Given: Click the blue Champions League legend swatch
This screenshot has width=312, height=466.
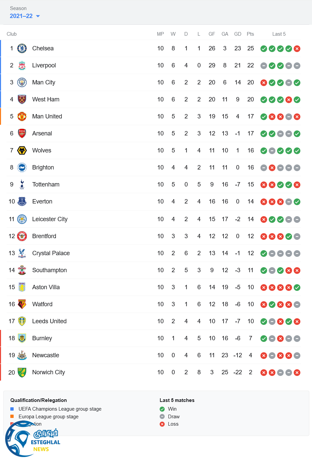Looking at the screenshot, I should (12, 409).
